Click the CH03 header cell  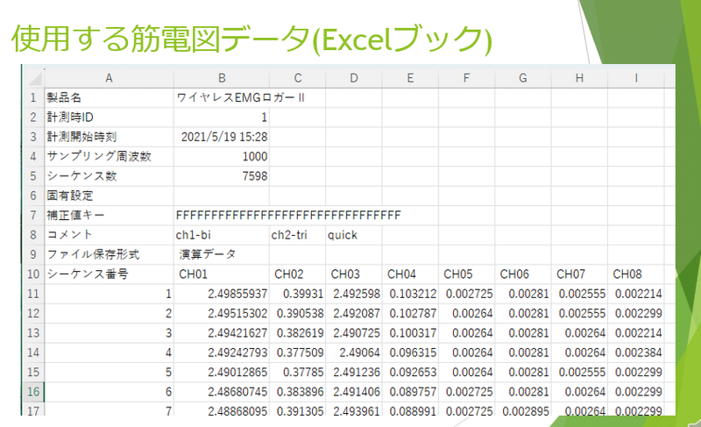coord(354,274)
